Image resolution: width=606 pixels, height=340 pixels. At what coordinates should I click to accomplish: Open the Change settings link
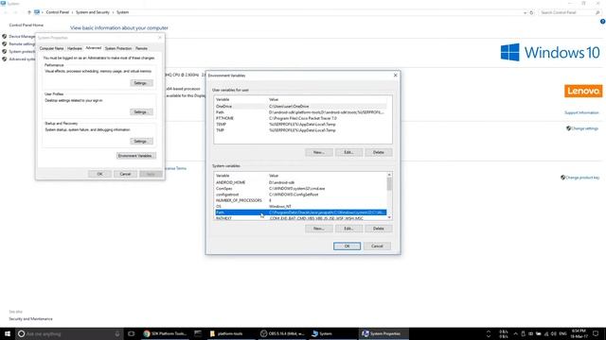point(585,128)
